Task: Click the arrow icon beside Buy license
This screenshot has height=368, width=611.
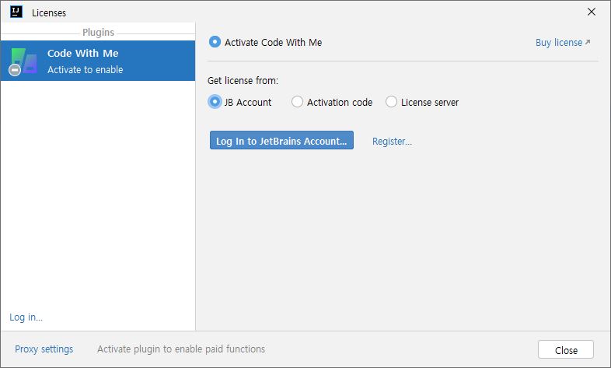Action: [588, 42]
